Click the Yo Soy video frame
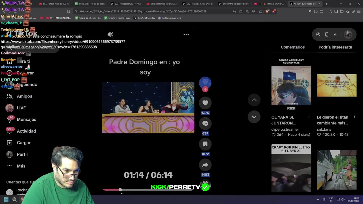This screenshot has height=204, width=363. point(148,108)
